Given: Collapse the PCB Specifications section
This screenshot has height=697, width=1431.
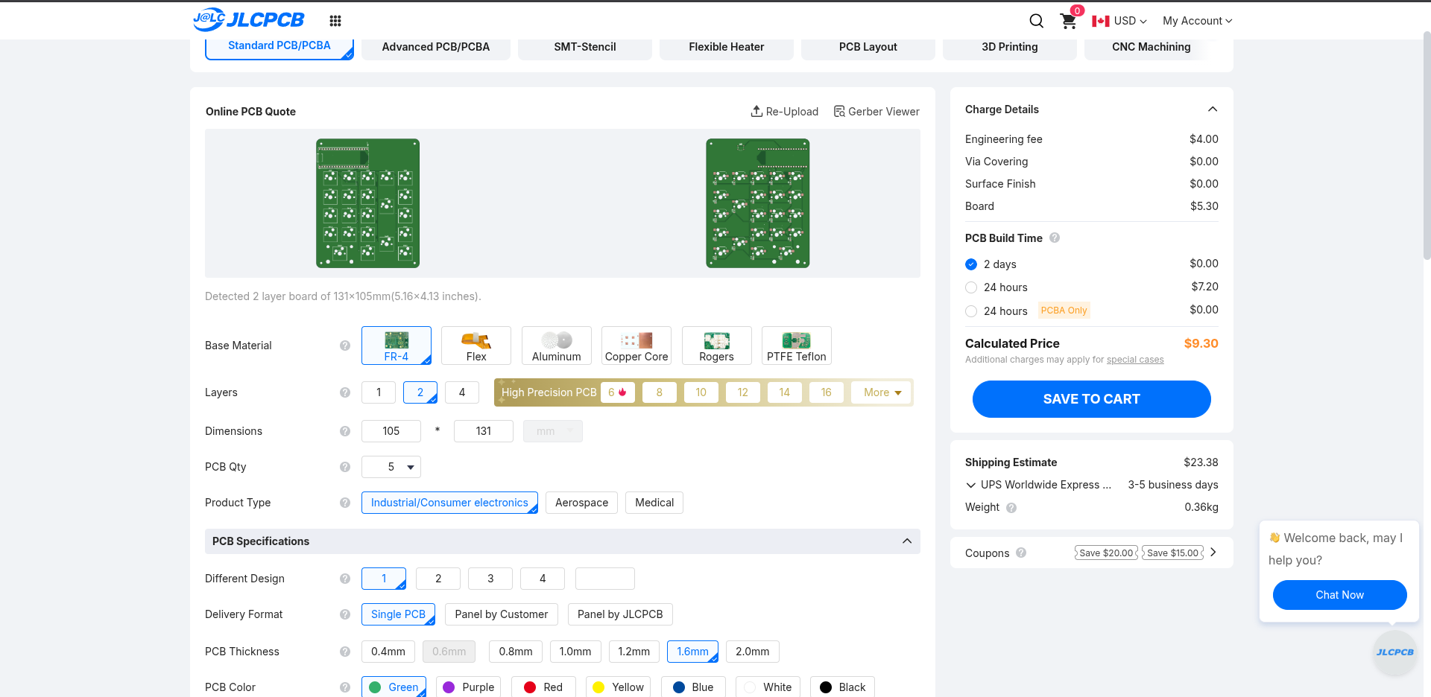Looking at the screenshot, I should pos(907,541).
